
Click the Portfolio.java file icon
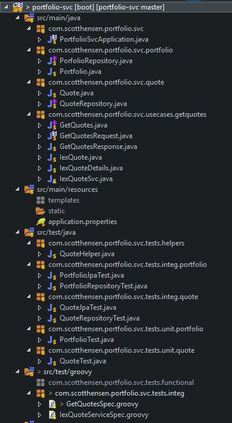52,71
